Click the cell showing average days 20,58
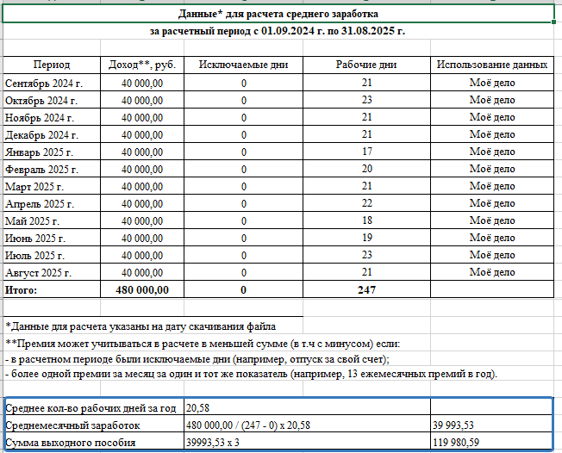Image resolution: width=562 pixels, height=453 pixels. pos(307,407)
